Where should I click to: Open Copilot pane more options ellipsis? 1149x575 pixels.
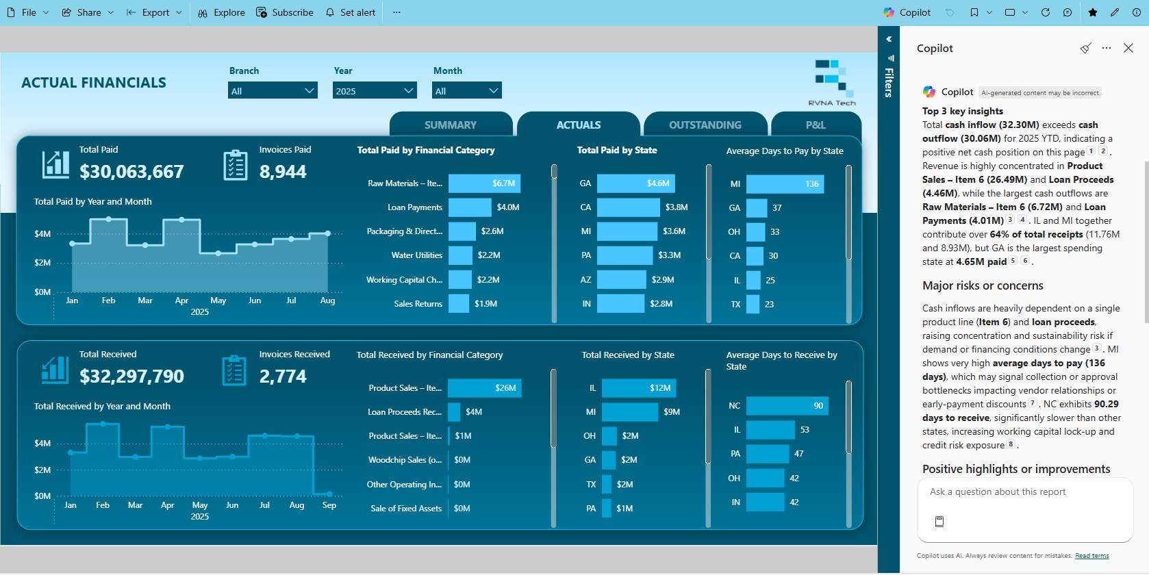[x=1107, y=48]
